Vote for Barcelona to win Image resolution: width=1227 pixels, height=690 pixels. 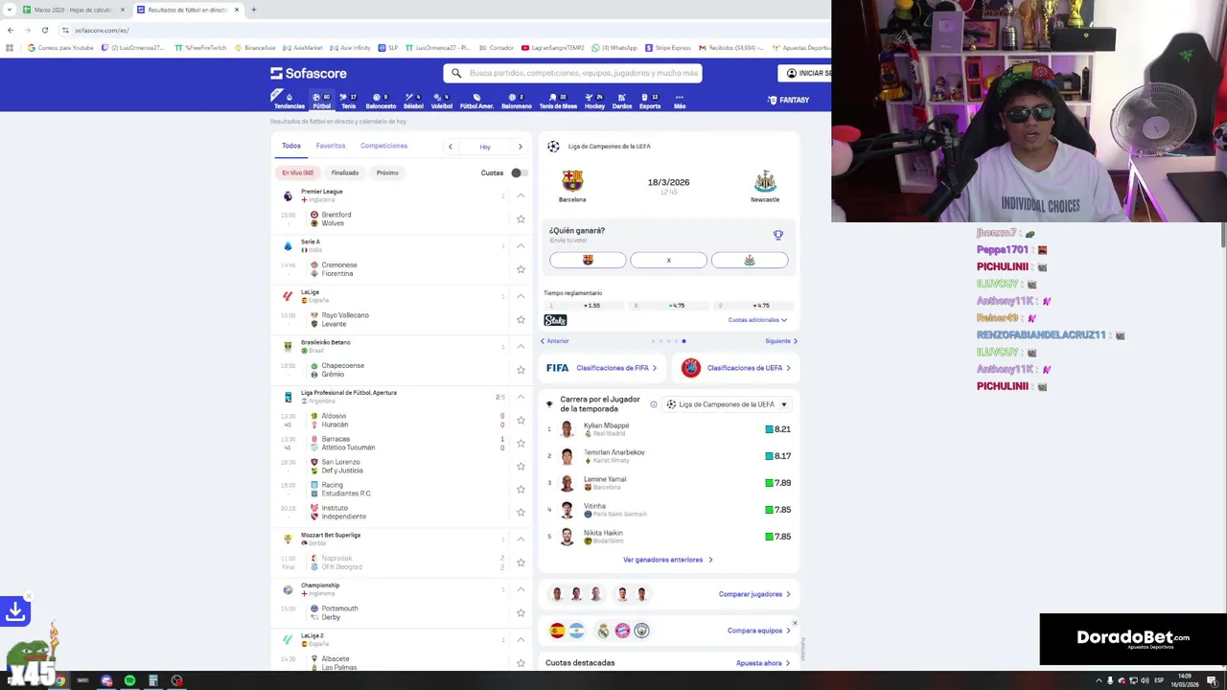pyautogui.click(x=588, y=260)
